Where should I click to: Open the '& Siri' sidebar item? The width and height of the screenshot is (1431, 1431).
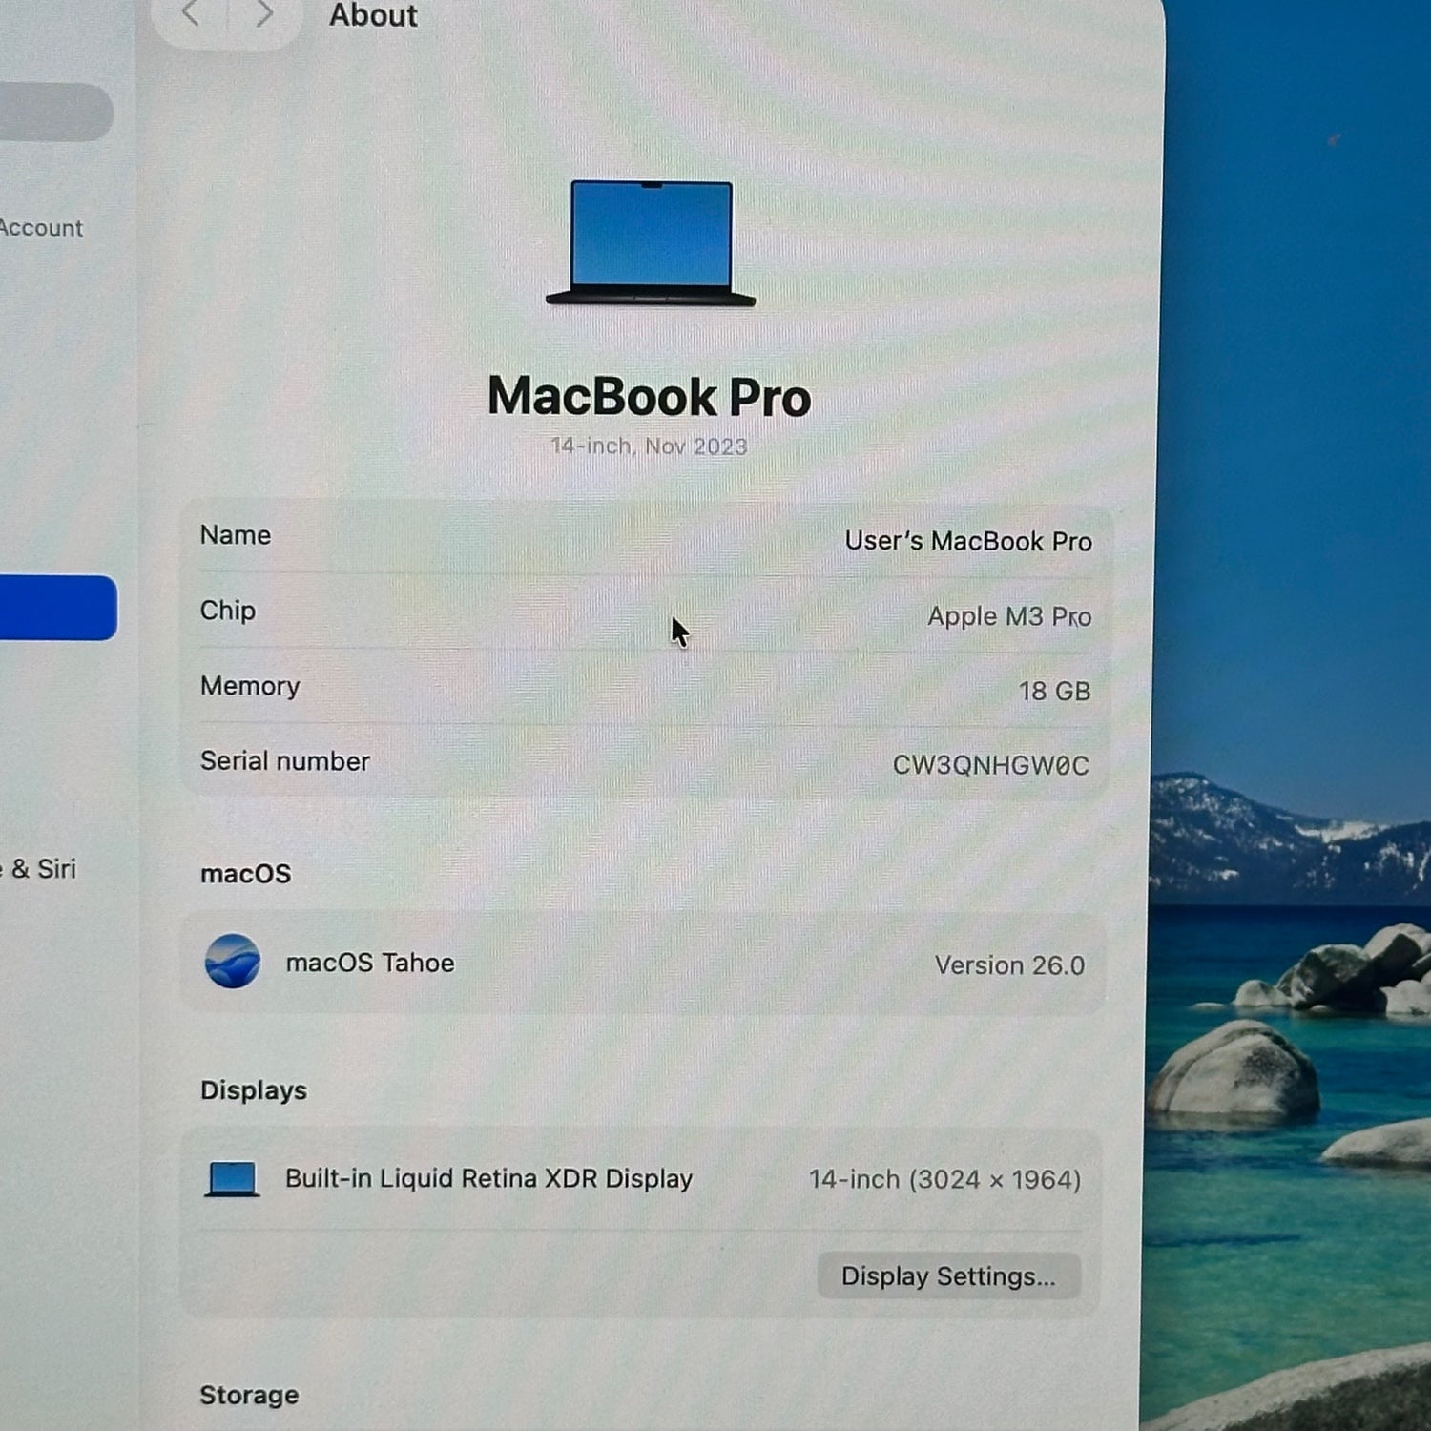point(39,869)
